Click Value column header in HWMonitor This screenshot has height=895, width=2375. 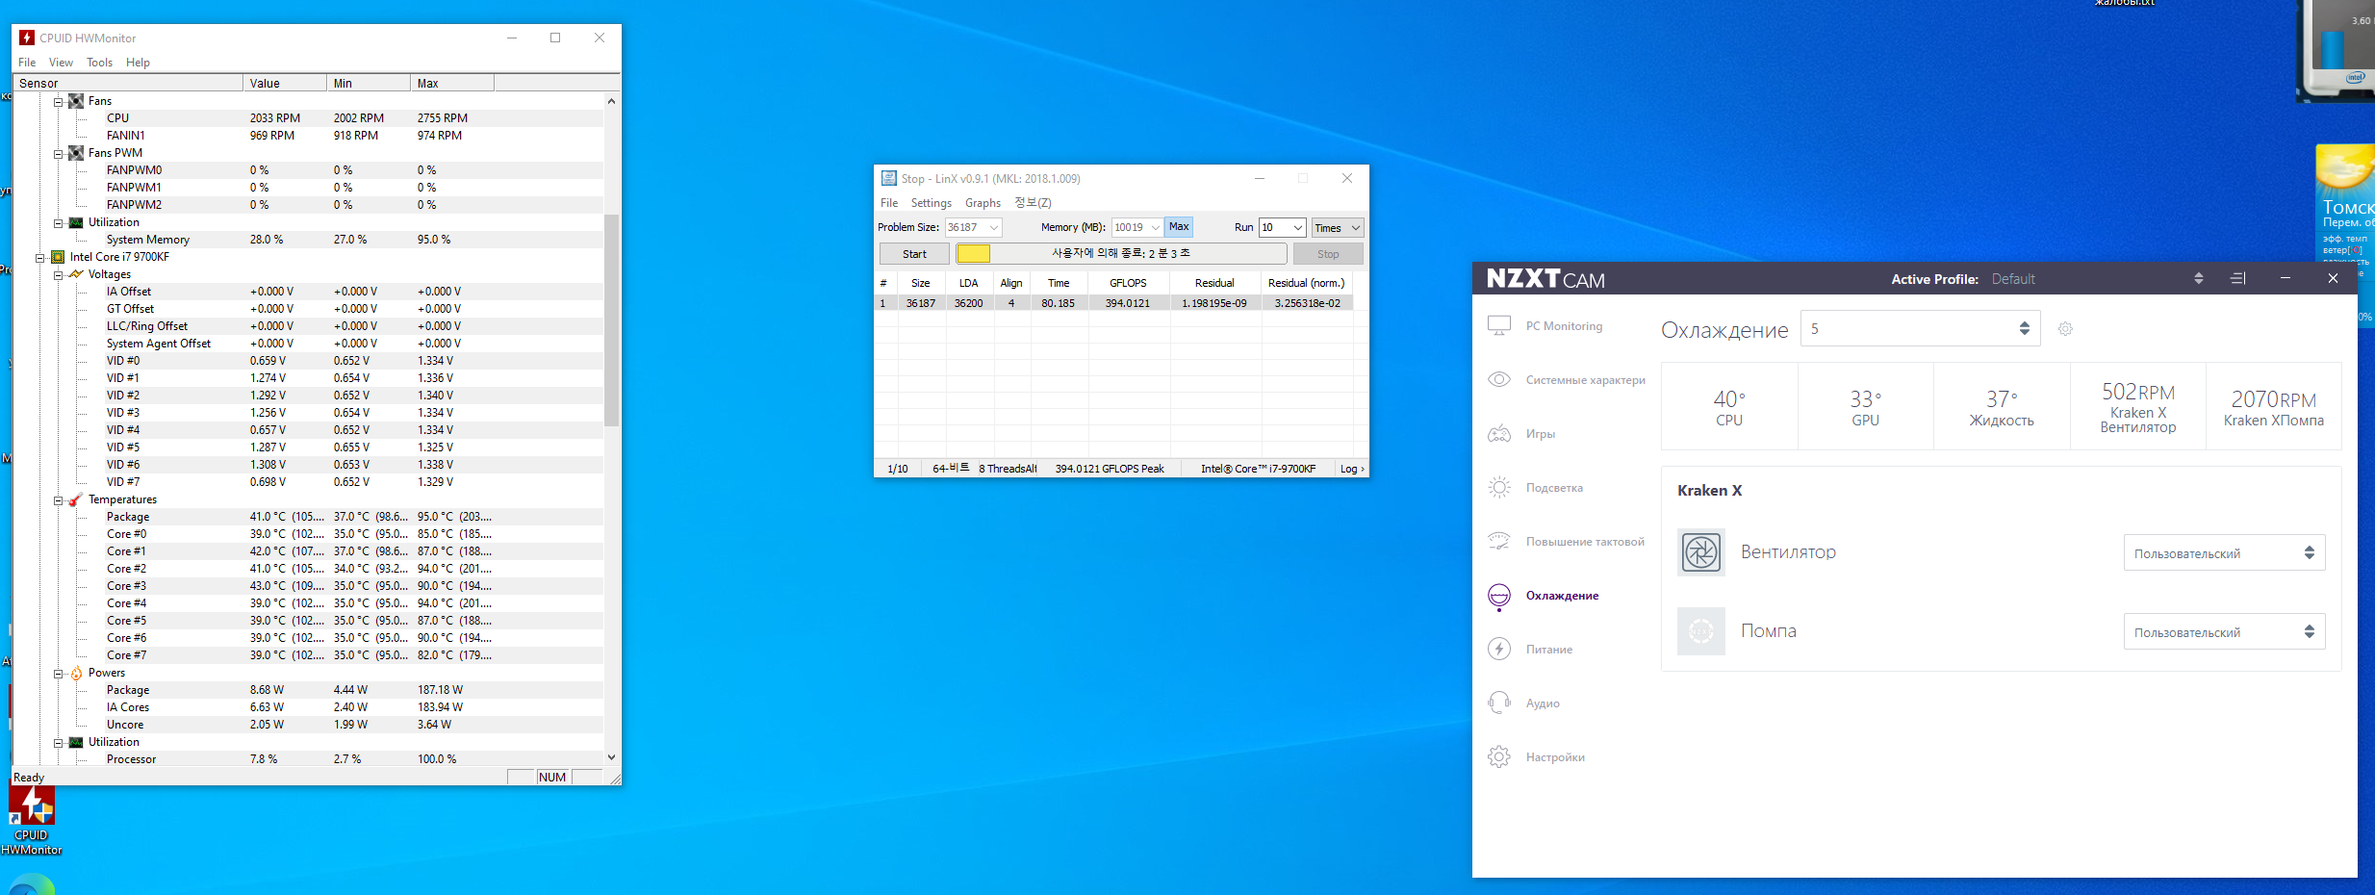pos(285,84)
